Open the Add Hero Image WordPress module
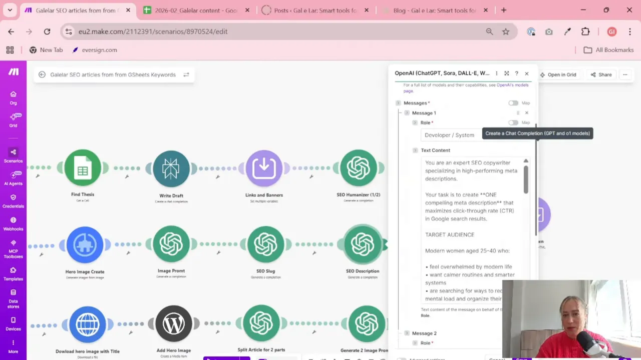 tap(174, 324)
